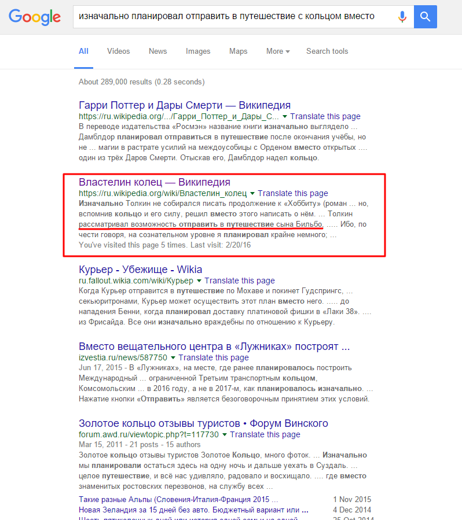462x520 pixels.
Task: Switch to the News tab
Action: [x=157, y=51]
